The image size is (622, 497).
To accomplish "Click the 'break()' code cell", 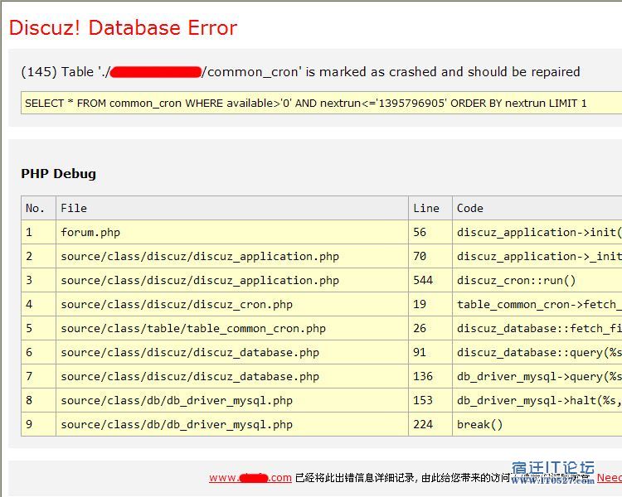I will pyautogui.click(x=537, y=424).
